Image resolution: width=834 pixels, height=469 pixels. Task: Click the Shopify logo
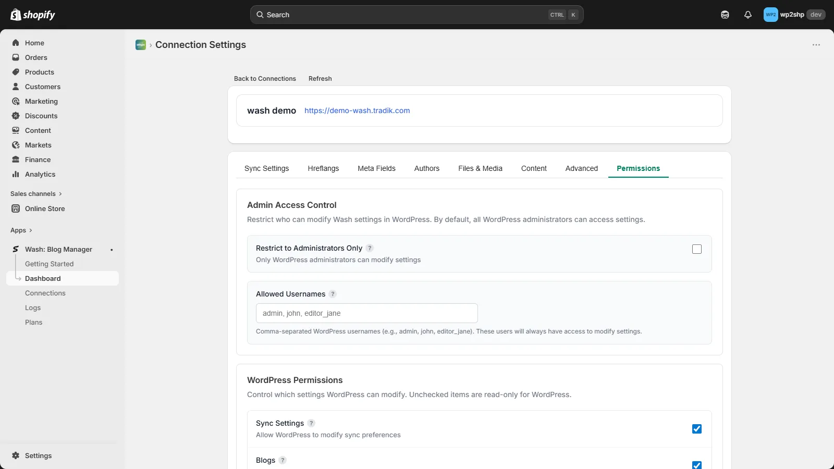click(33, 15)
